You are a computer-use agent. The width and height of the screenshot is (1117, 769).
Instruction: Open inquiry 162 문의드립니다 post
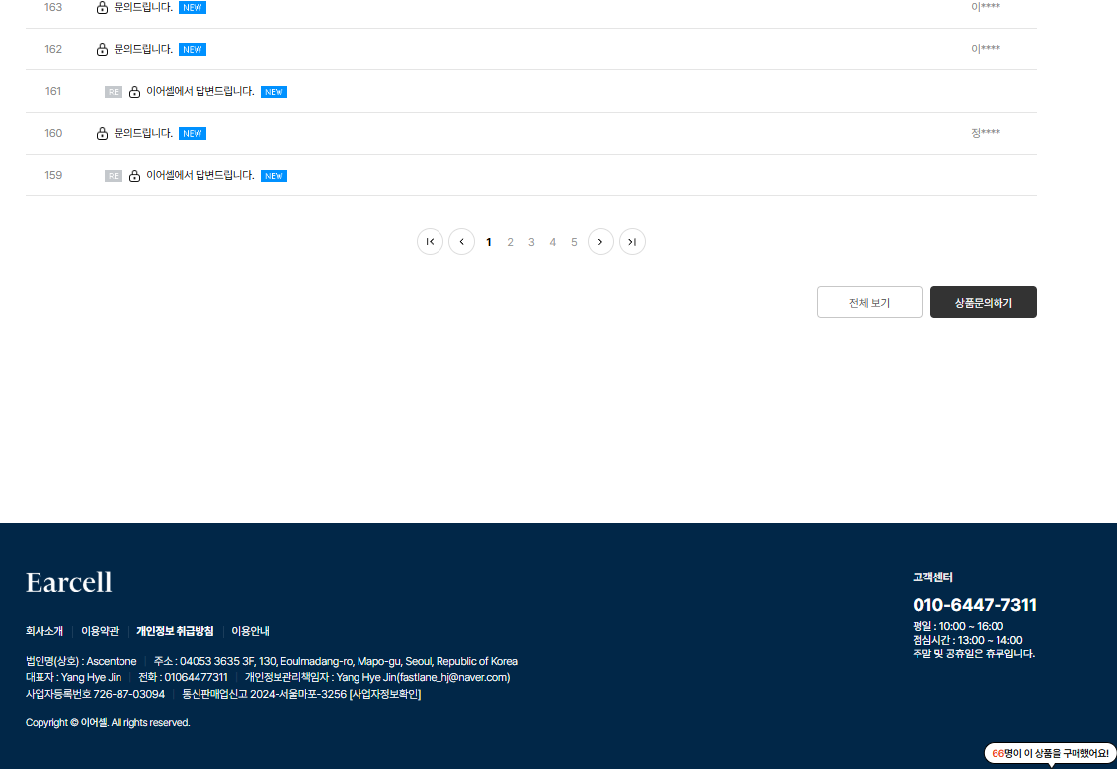(143, 49)
